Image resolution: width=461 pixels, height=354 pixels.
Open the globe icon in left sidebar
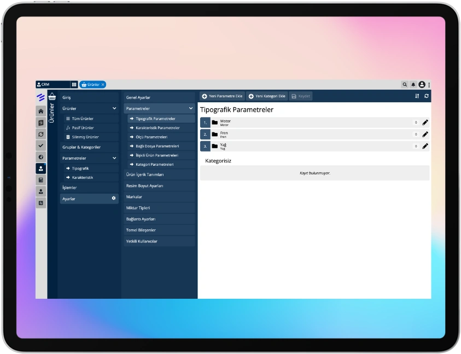pos(41,156)
